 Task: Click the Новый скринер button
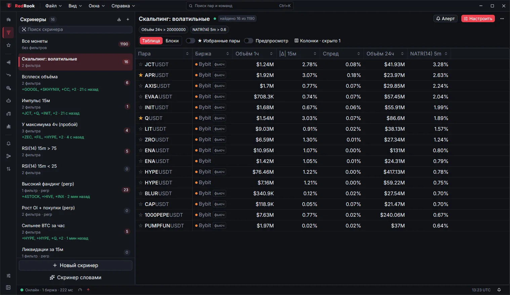pyautogui.click(x=76, y=265)
